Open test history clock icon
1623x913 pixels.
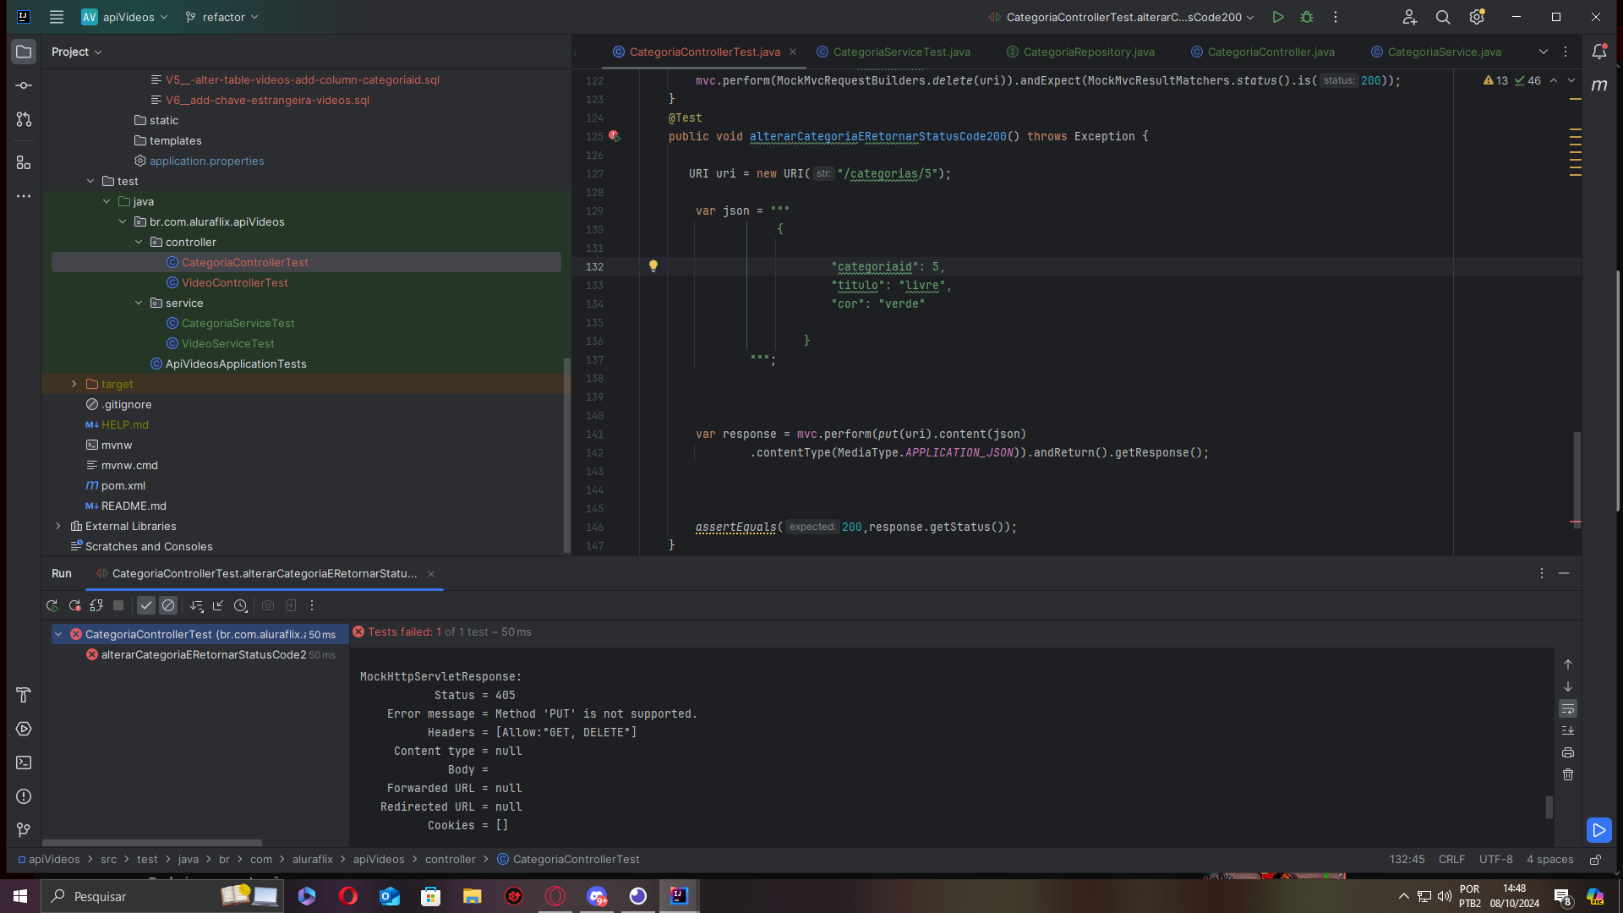pos(240,605)
